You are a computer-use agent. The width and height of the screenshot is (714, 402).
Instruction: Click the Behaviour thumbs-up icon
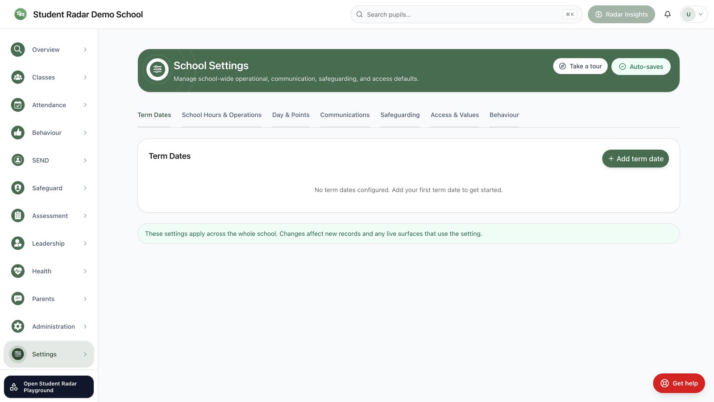coord(18,133)
